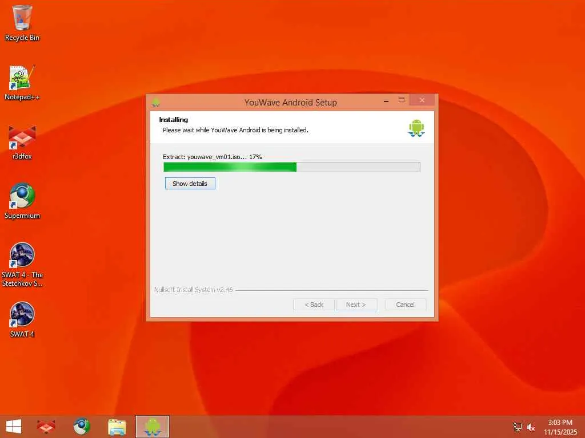The width and height of the screenshot is (585, 438).
Task: Select the Supermium desktop shortcut
Action: pos(22,201)
